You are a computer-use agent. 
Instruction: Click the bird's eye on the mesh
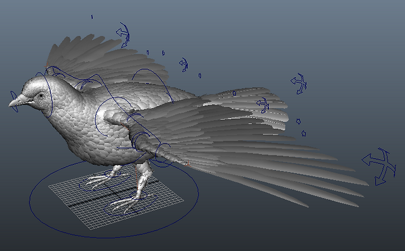click(41, 96)
